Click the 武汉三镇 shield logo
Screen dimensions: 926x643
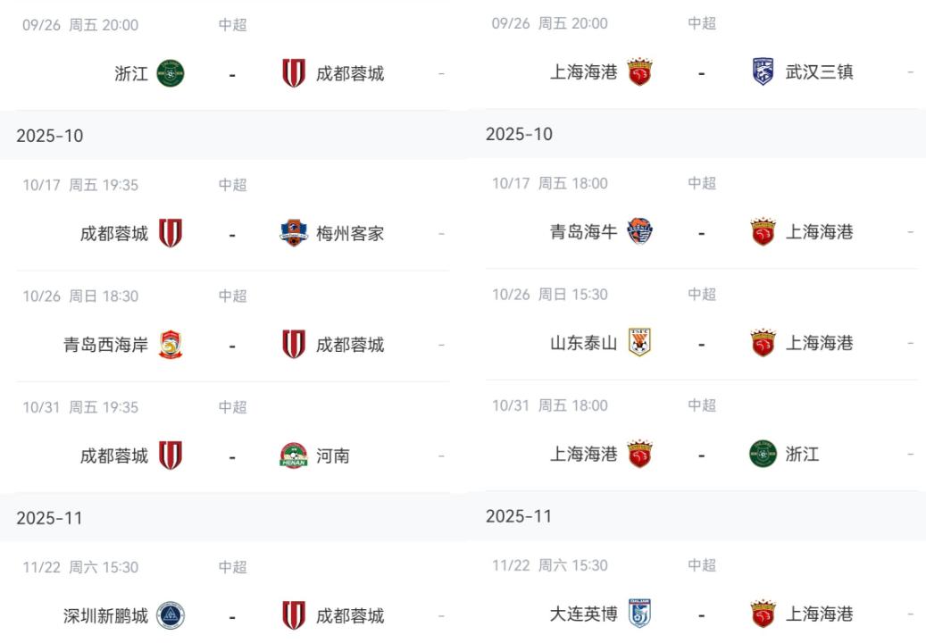click(x=763, y=72)
